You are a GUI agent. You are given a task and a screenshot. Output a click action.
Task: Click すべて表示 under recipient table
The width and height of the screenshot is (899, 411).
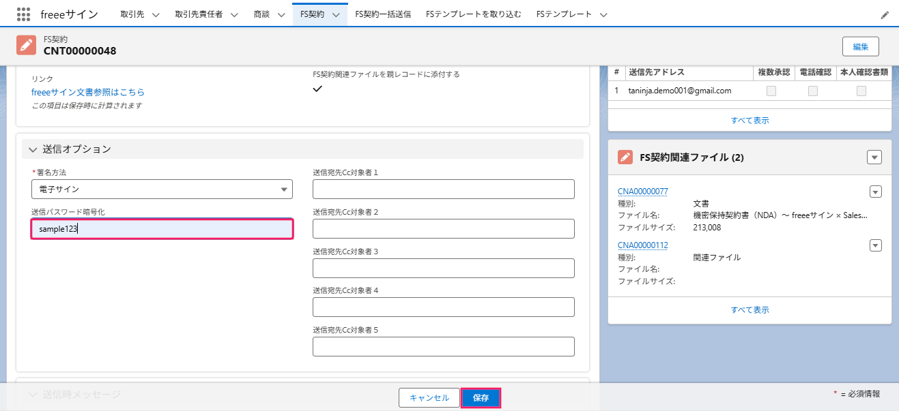tap(750, 120)
